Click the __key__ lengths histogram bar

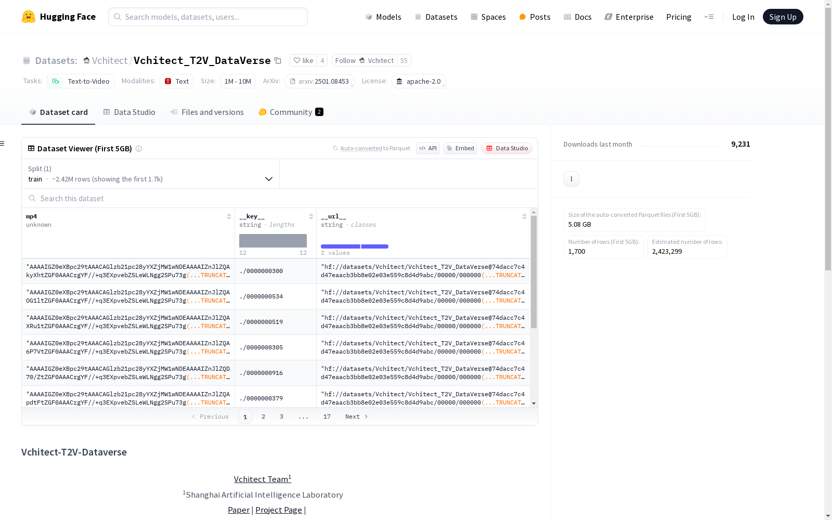273,241
